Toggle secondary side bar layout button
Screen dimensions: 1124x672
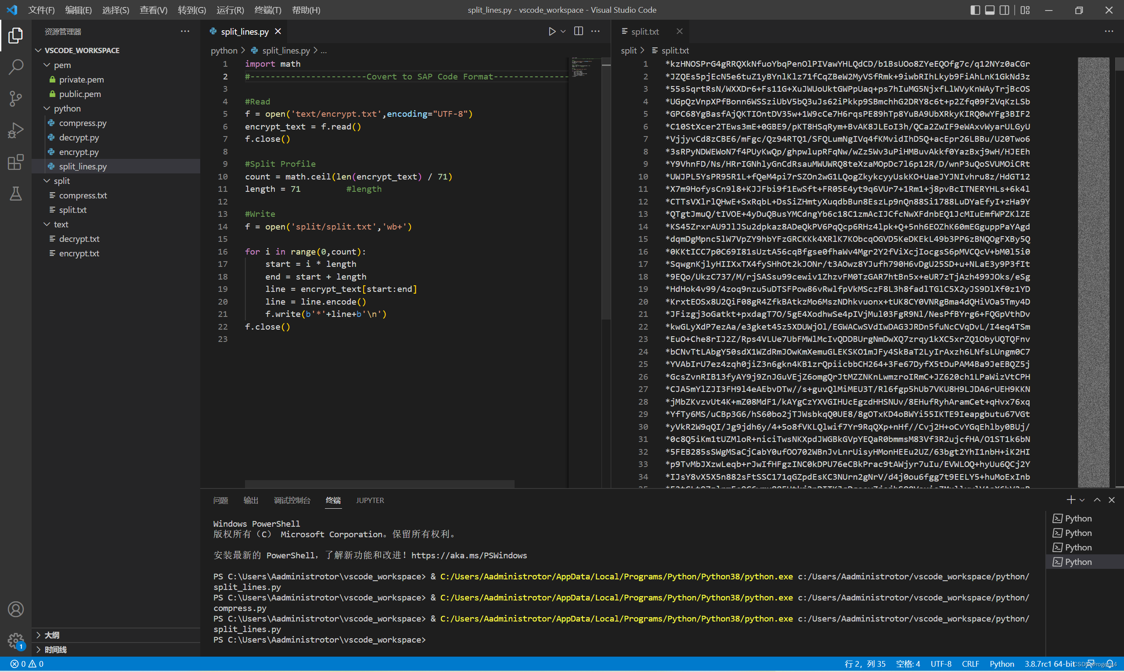1004,10
